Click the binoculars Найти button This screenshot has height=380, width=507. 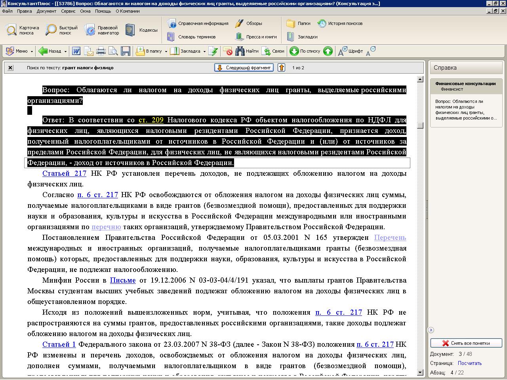pyautogui.click(x=247, y=51)
